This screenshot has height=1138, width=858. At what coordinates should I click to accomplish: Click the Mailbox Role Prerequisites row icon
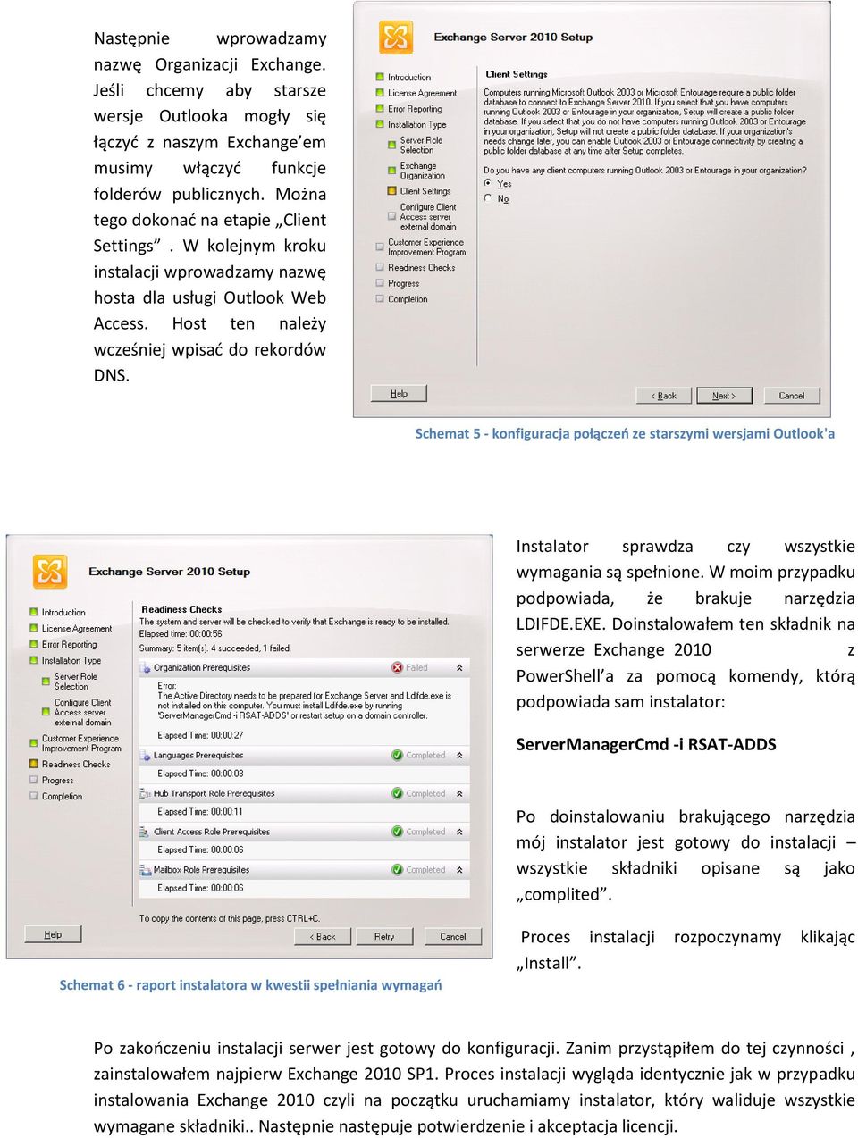(x=145, y=869)
